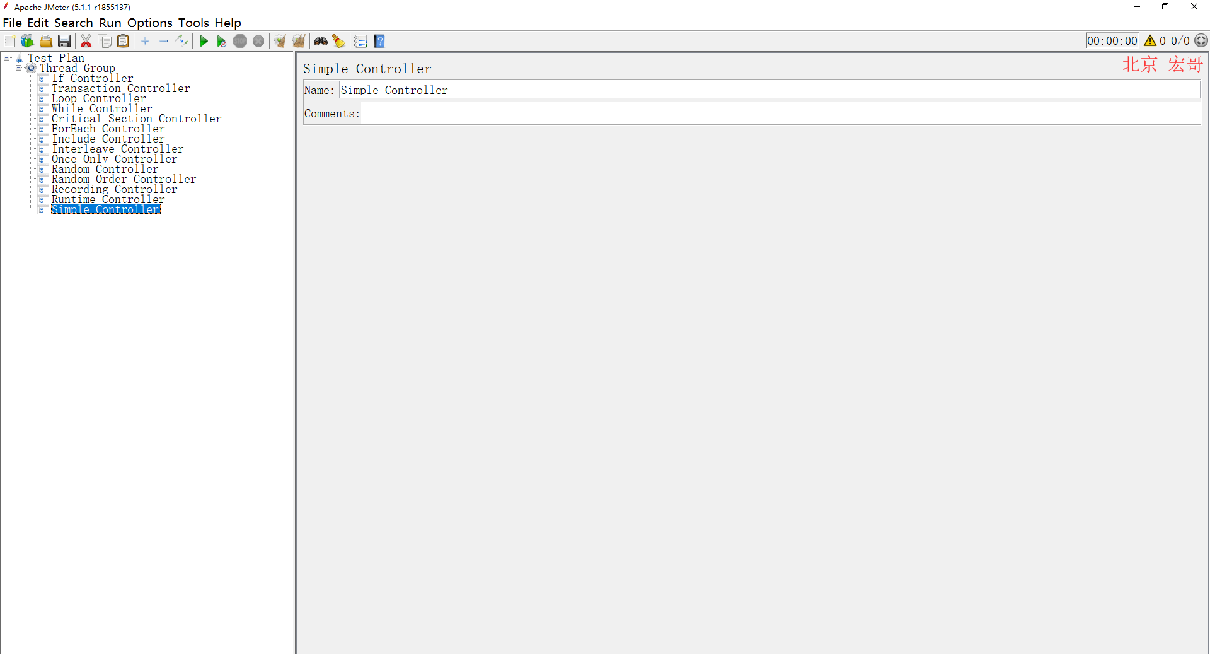Open the Run menu
This screenshot has height=654, width=1210.
pos(110,23)
